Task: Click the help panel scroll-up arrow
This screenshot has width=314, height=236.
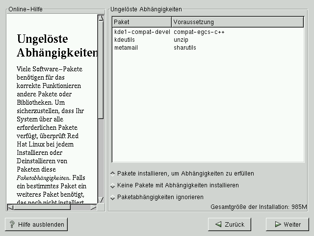Action: [101, 18]
